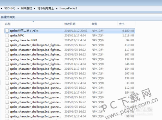Expand the breadcrumb arrow after 网络游戏
The height and width of the screenshot is (120, 162).
[x=35, y=8]
